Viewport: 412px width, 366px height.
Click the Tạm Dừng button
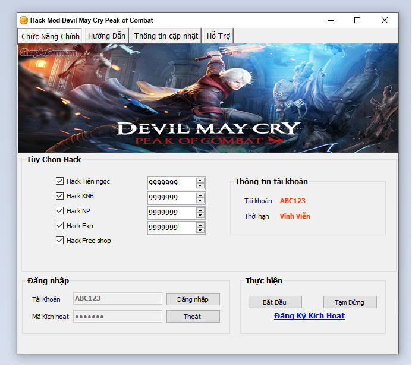click(350, 302)
